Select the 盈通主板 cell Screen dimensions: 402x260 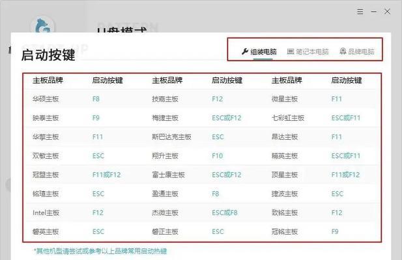tap(165, 194)
